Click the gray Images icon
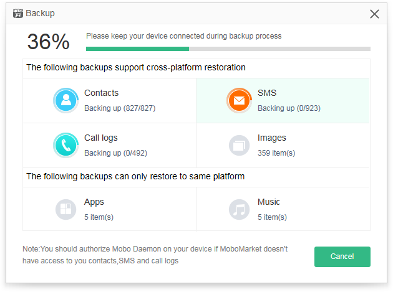This screenshot has width=393, height=292. 239,145
